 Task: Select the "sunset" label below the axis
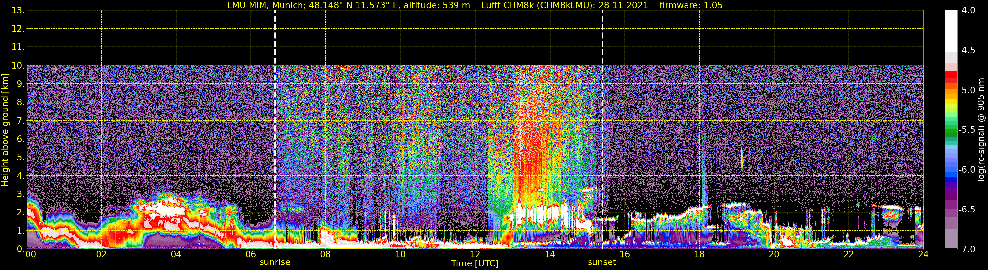pyautogui.click(x=602, y=262)
